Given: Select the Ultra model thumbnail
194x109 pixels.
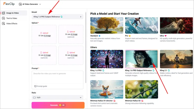Looking at the screenshot, I should point(176,25).
